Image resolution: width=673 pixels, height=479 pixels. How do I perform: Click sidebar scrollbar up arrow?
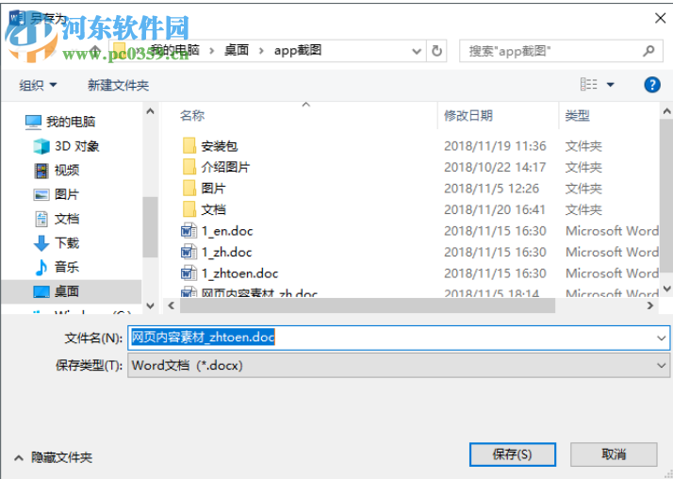(x=150, y=111)
